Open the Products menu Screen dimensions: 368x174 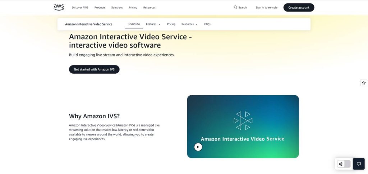(100, 8)
